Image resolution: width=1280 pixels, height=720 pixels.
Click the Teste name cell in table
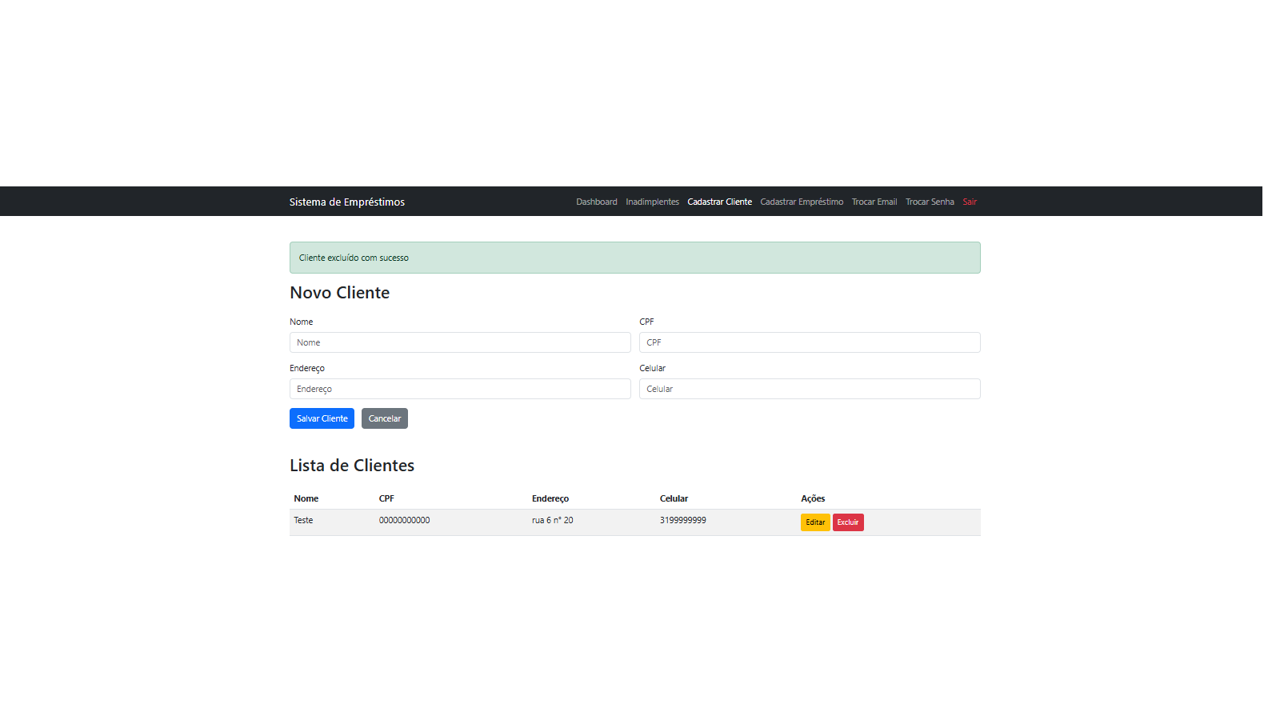(x=303, y=520)
